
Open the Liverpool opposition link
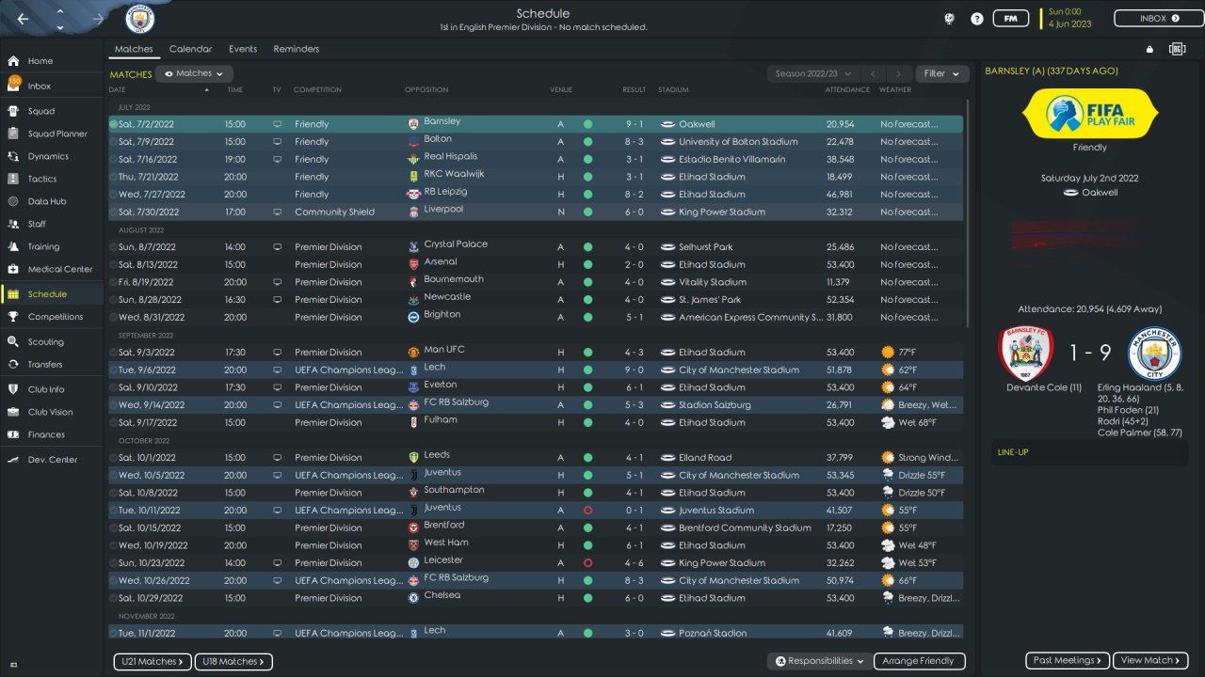click(443, 210)
